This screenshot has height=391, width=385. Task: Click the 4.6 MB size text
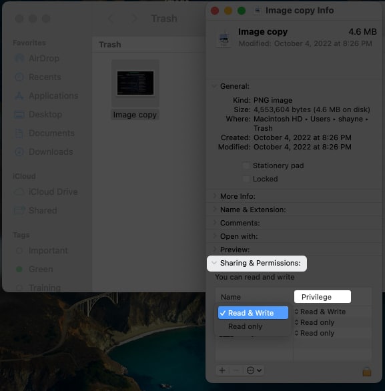(x=362, y=31)
